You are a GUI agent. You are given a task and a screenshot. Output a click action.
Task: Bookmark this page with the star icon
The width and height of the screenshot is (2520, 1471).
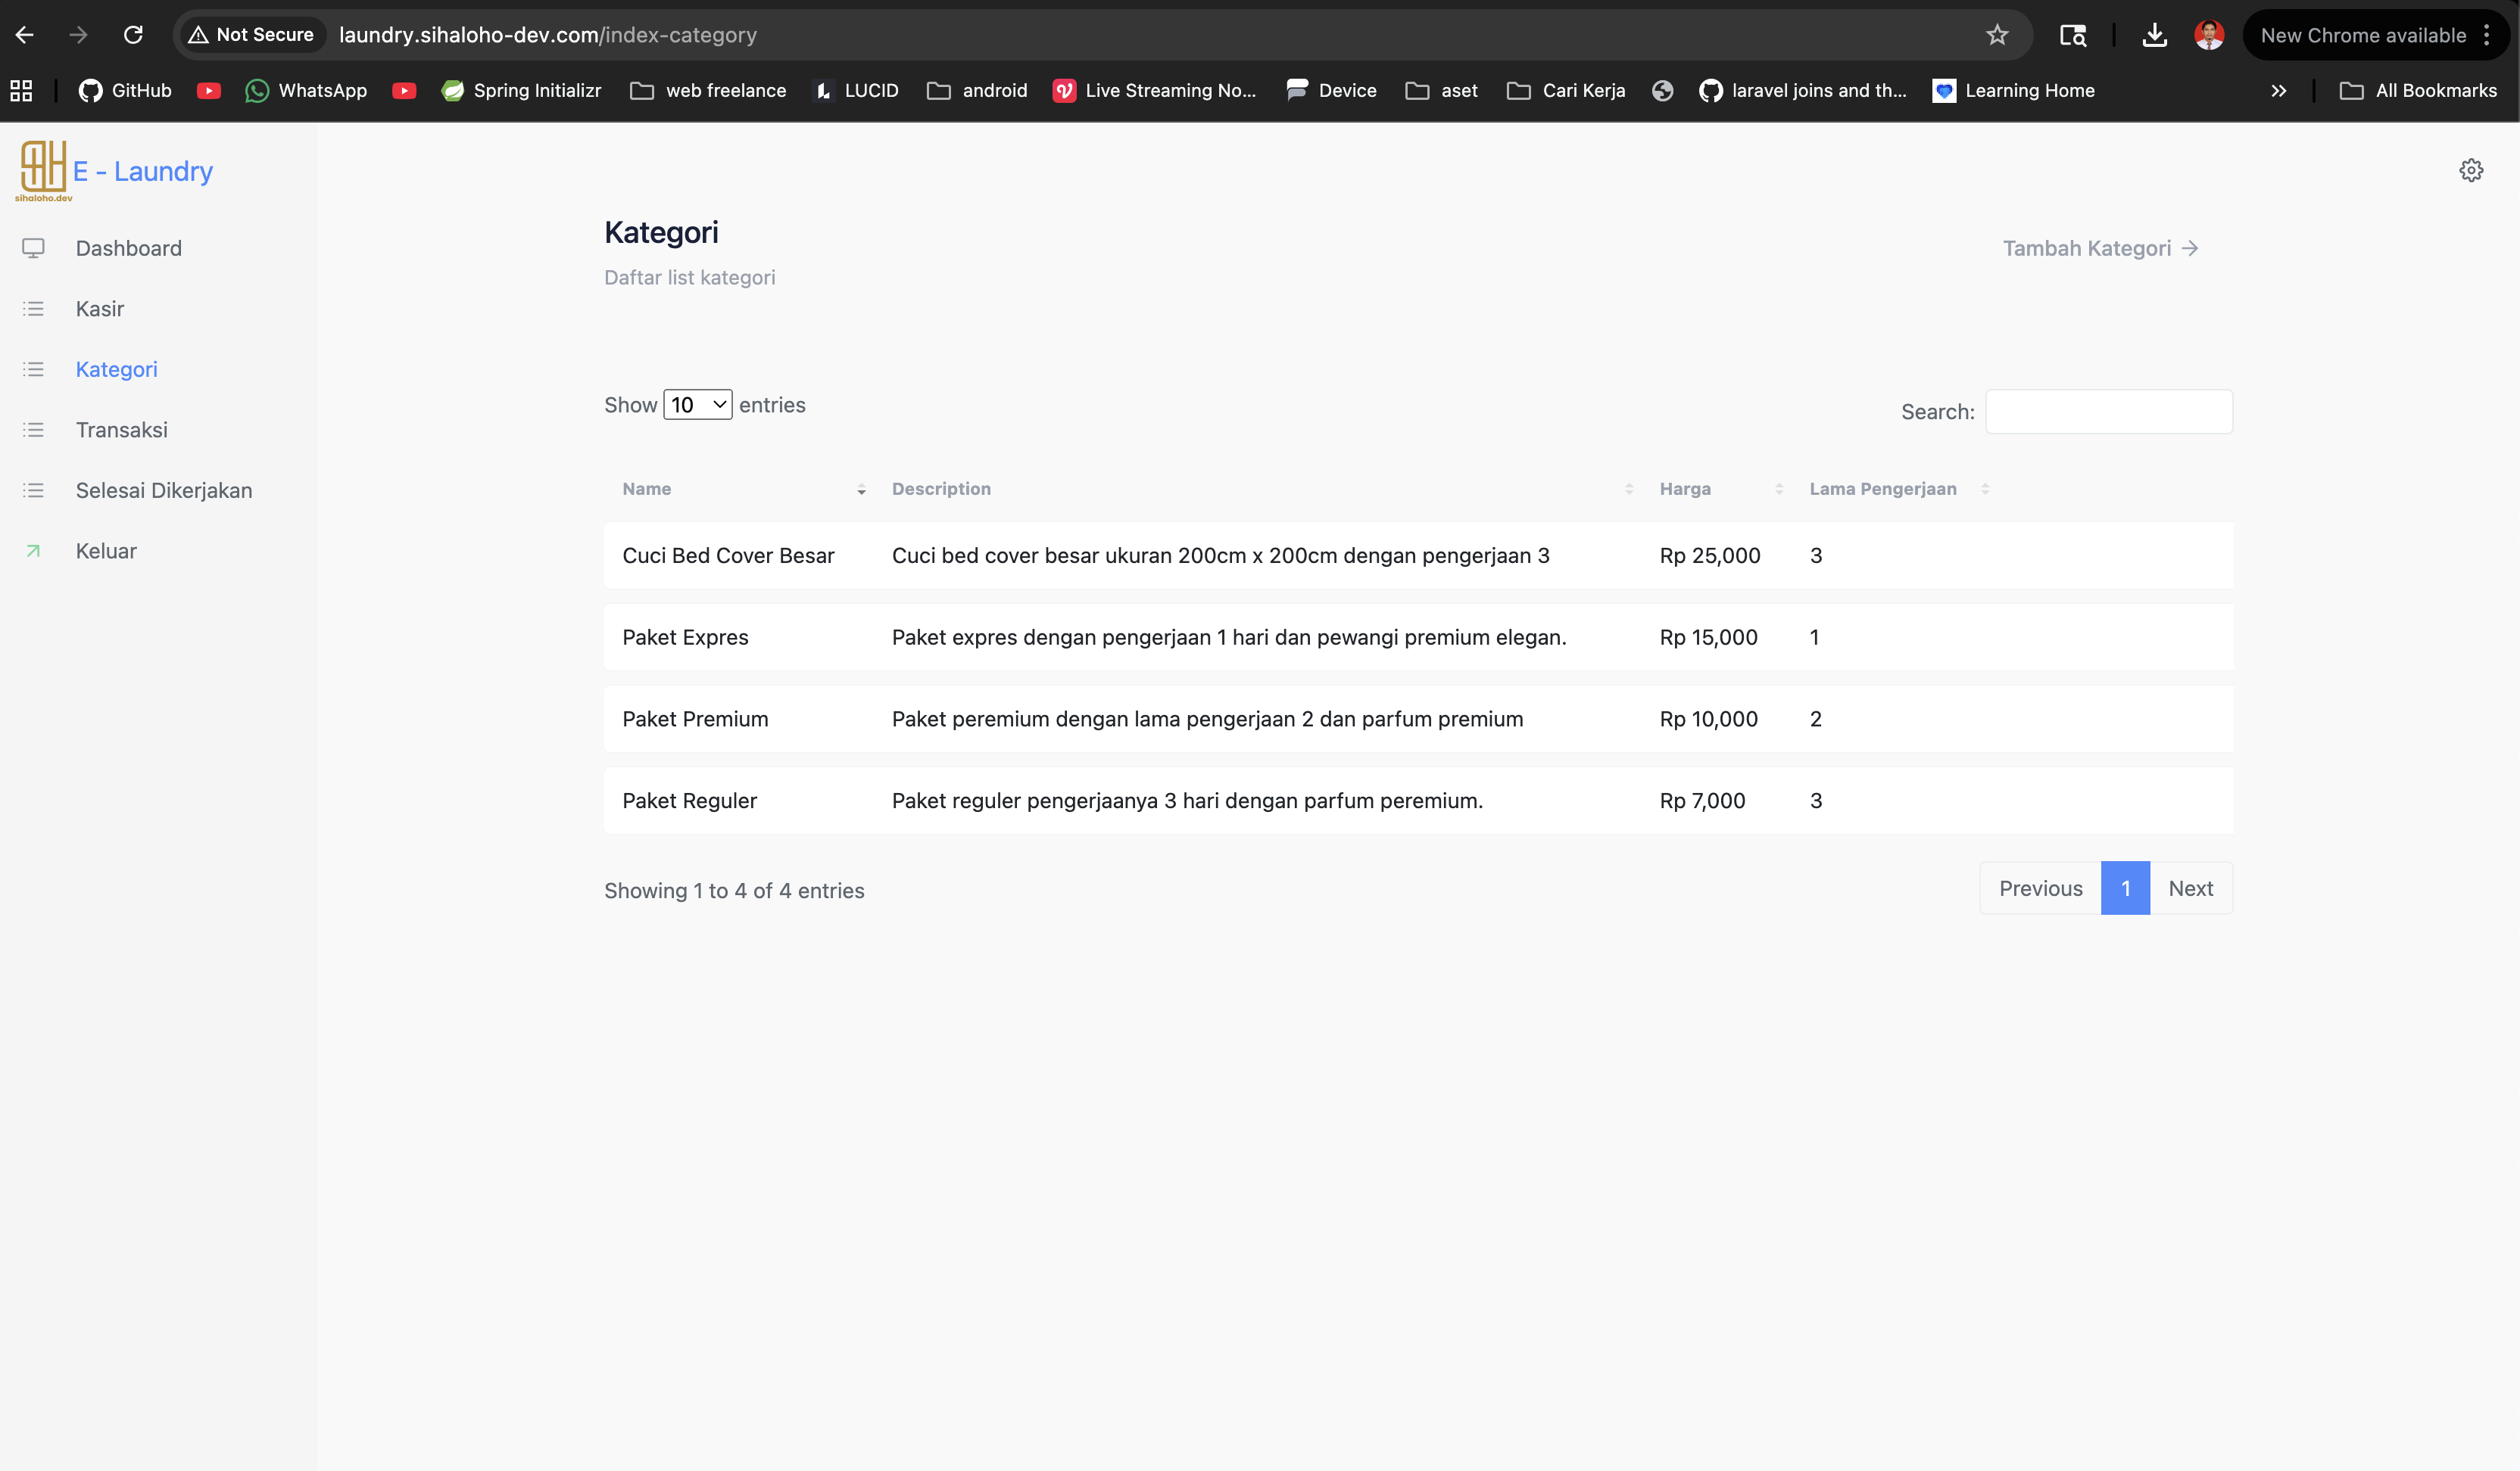pos(1997,35)
